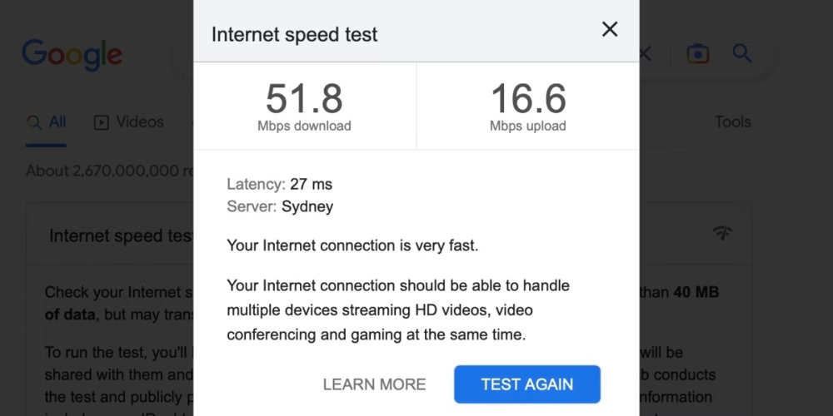833x416 pixels.
Task: Click the dialog title Internet speed test
Action: 294,35
